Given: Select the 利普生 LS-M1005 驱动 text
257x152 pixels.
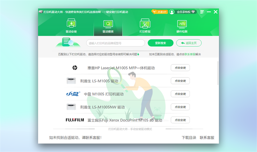Looking at the screenshot, I should [99, 81].
